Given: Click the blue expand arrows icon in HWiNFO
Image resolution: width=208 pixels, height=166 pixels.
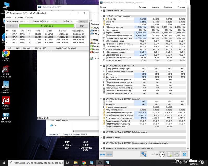Looking at the screenshot, I should pyautogui.click(x=102, y=154).
